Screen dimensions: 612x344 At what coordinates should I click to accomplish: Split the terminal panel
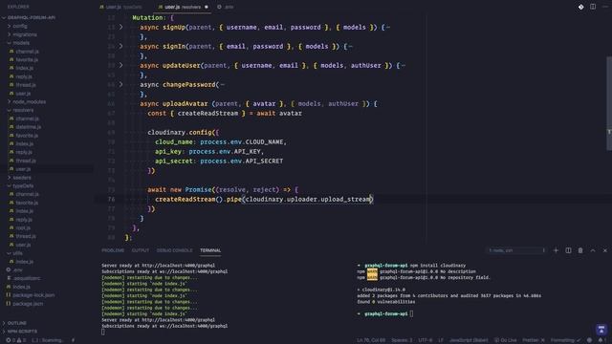(x=568, y=250)
